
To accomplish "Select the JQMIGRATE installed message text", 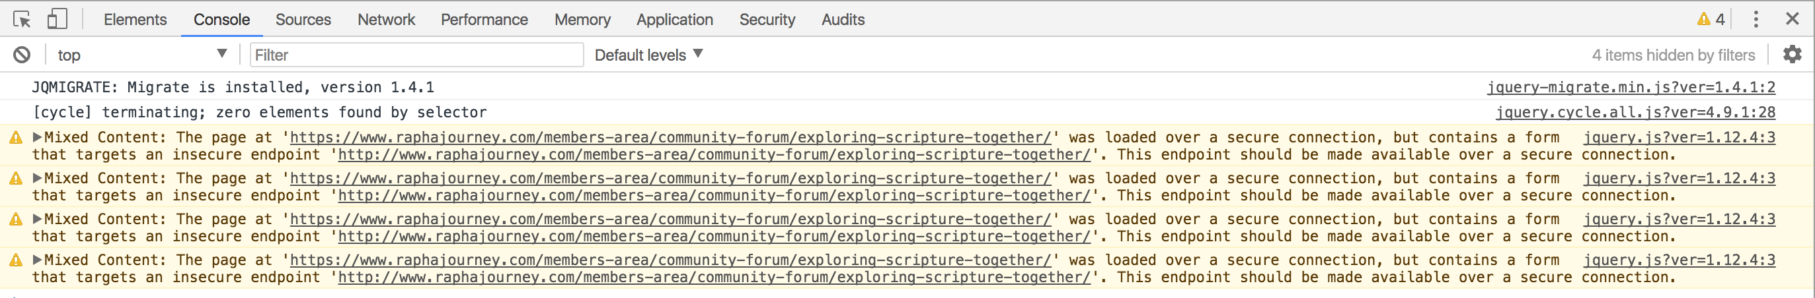I will point(233,87).
